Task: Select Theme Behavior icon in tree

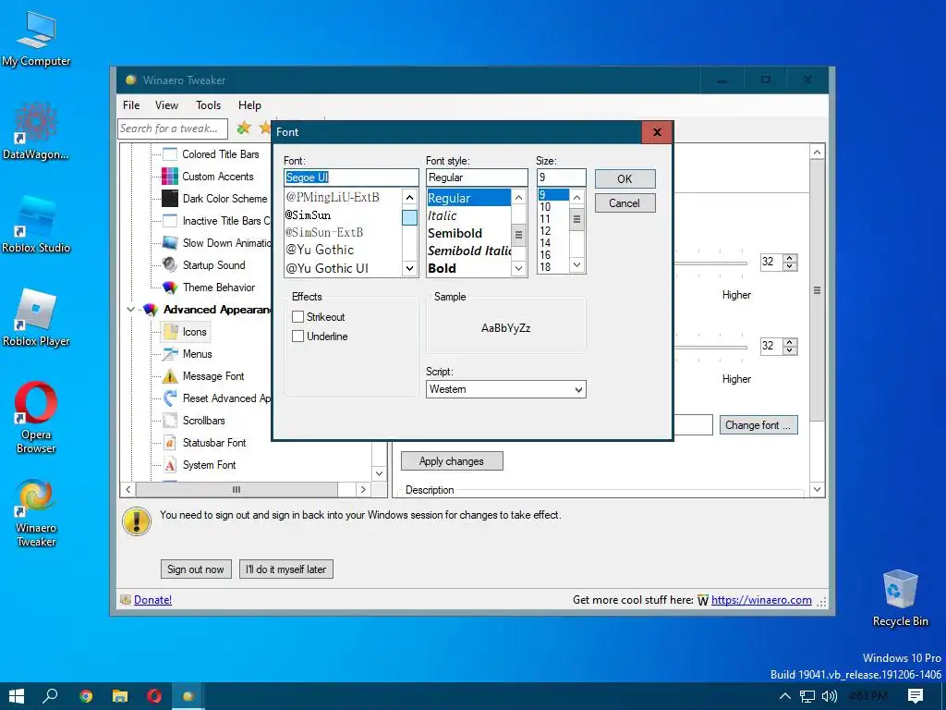Action: tap(170, 288)
